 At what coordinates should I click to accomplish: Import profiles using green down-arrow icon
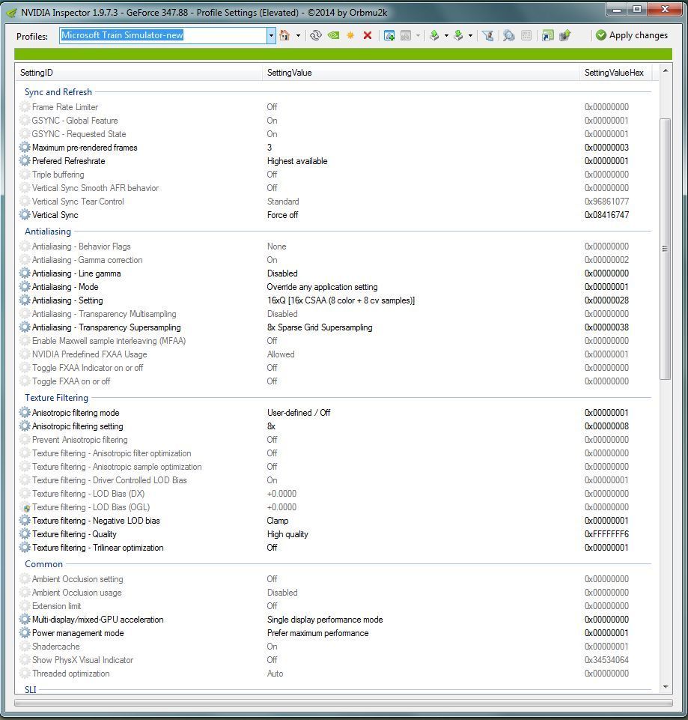(458, 35)
